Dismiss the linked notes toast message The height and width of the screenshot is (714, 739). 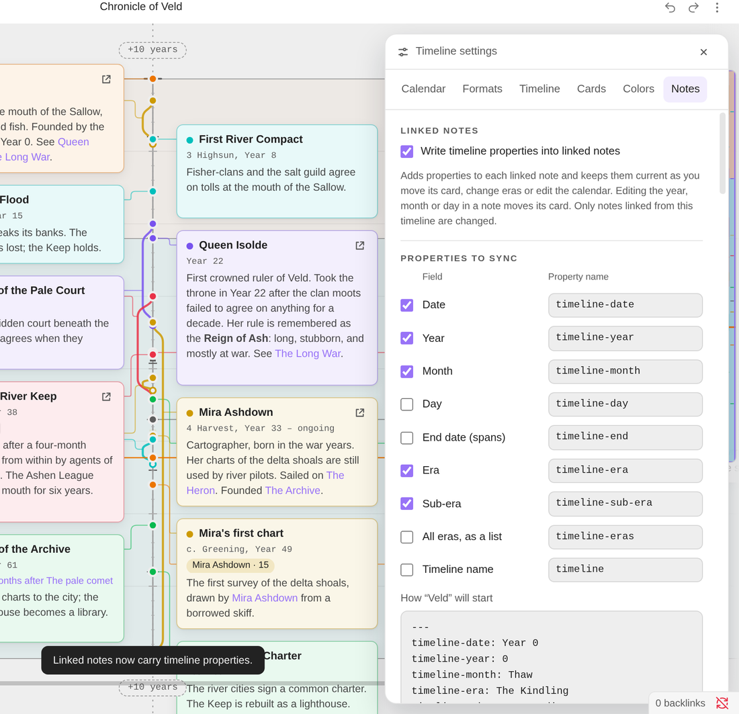(x=153, y=660)
